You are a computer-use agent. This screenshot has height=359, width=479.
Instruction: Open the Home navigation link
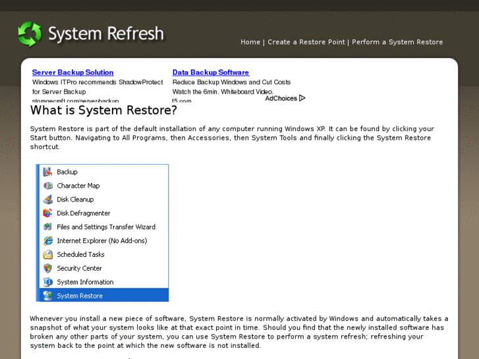point(250,42)
